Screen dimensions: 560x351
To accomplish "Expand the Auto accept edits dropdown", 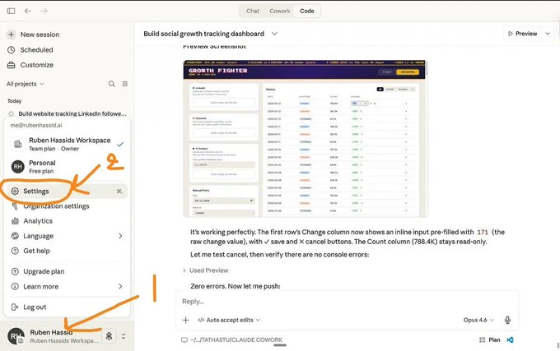I will click(229, 320).
